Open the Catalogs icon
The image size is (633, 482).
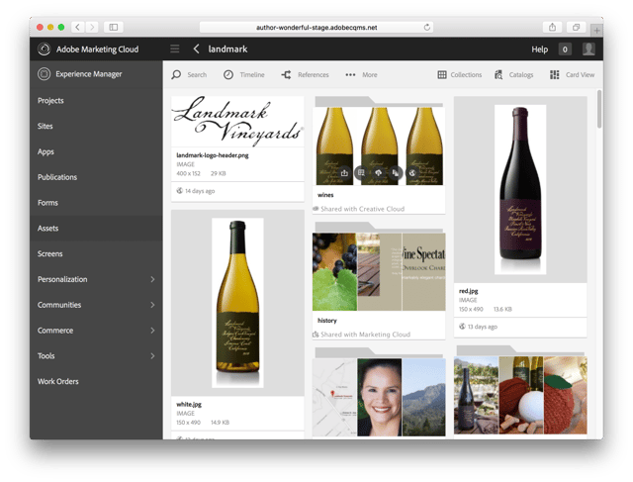point(498,75)
